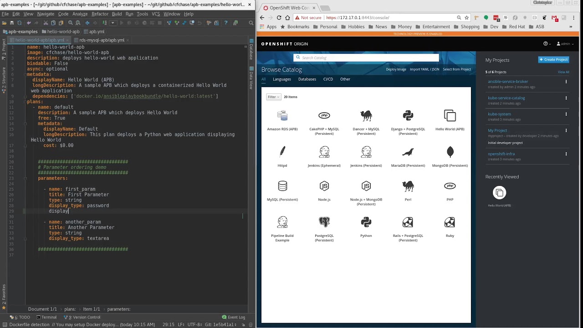Select the Node.js catalog icon
The width and height of the screenshot is (583, 328).
pos(324,186)
